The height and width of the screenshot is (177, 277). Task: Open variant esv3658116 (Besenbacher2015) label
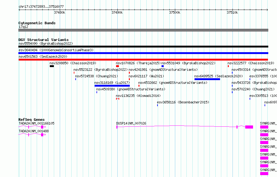183,102
